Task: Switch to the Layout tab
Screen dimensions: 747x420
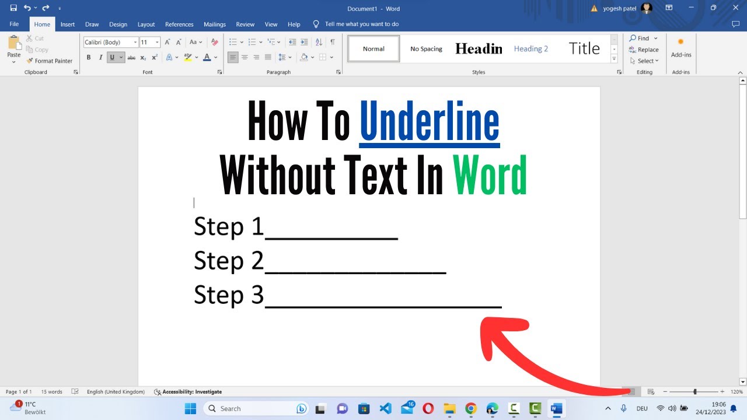Action: (x=146, y=24)
